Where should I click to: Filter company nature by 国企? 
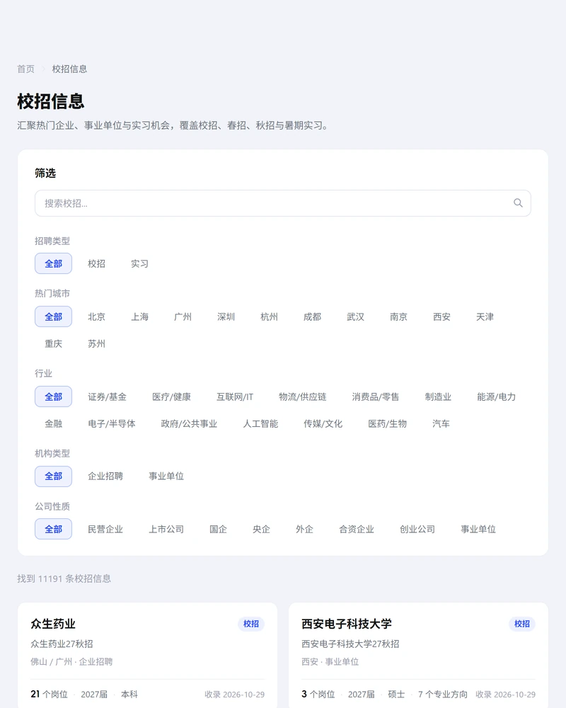[x=218, y=529]
